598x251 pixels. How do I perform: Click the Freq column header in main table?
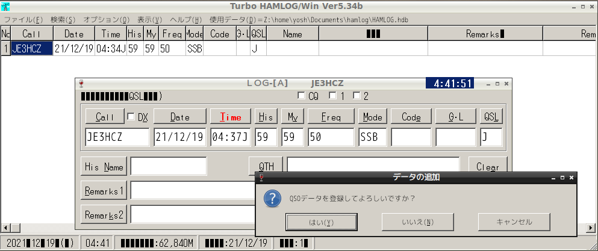(x=172, y=34)
